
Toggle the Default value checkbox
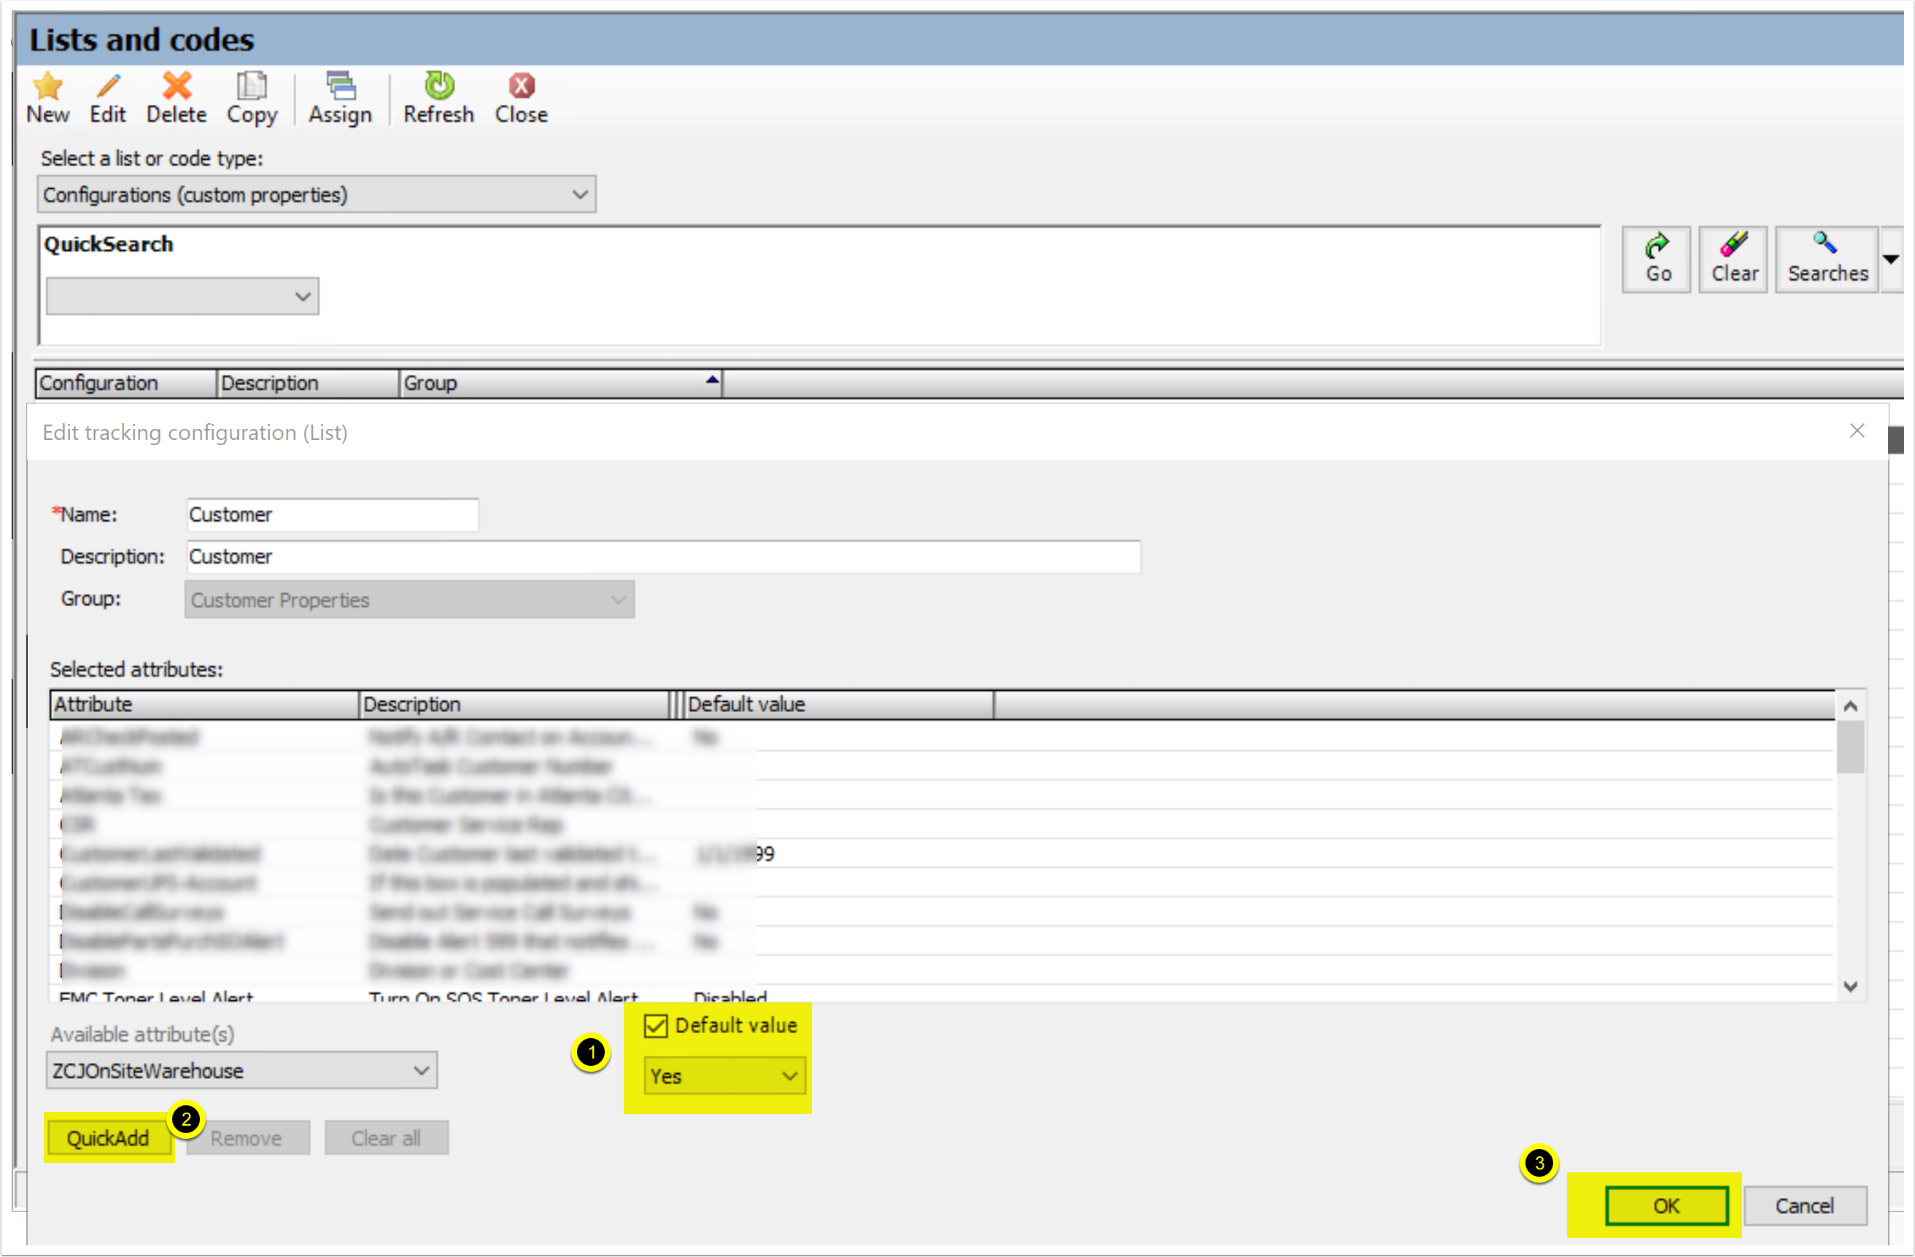pyautogui.click(x=656, y=1026)
